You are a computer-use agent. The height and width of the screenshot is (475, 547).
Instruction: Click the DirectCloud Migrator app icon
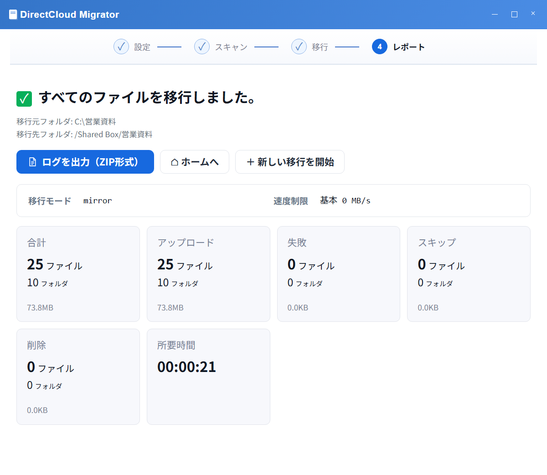pyautogui.click(x=13, y=15)
